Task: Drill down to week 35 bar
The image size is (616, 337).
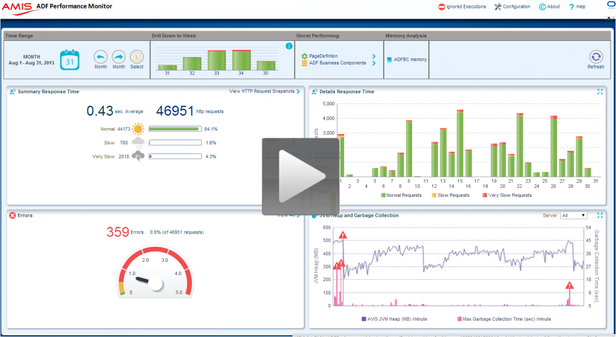Action: pos(266,66)
